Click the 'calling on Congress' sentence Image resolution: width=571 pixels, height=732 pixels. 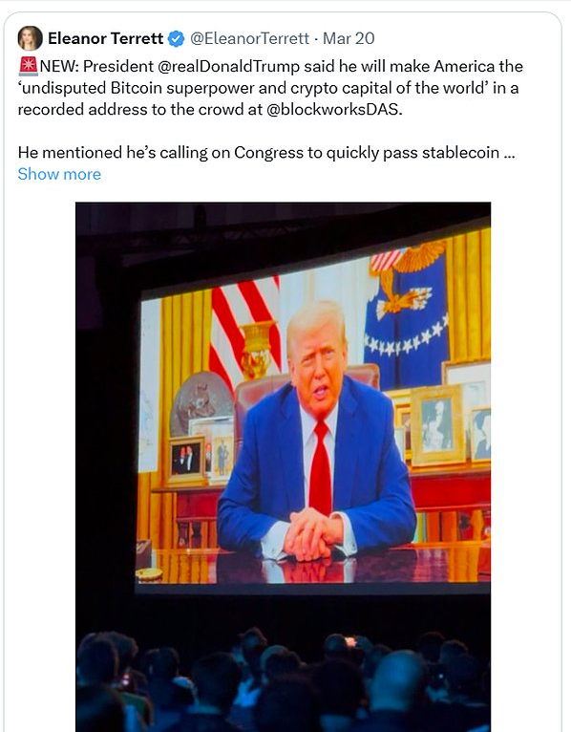pos(266,153)
